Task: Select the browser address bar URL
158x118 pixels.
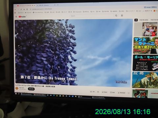Action: pos(42,9)
